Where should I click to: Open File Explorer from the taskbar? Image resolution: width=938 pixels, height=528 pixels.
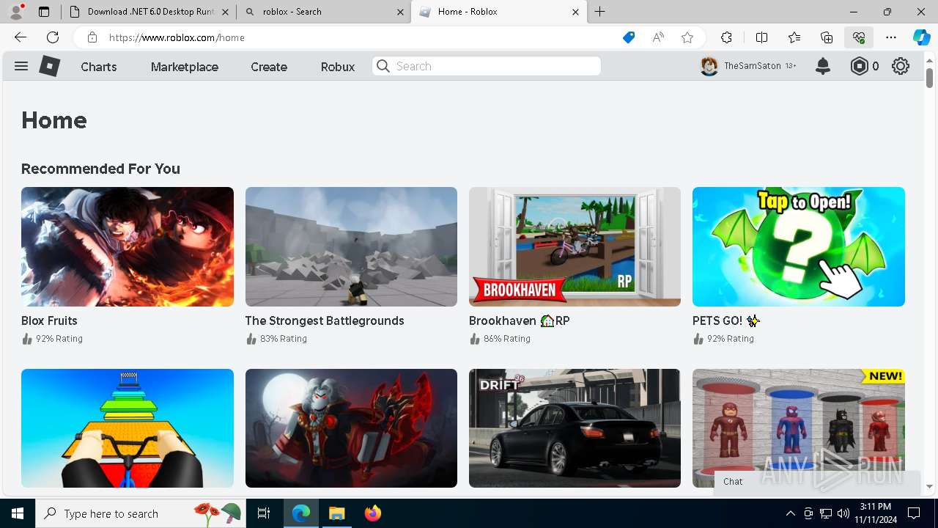tap(336, 513)
